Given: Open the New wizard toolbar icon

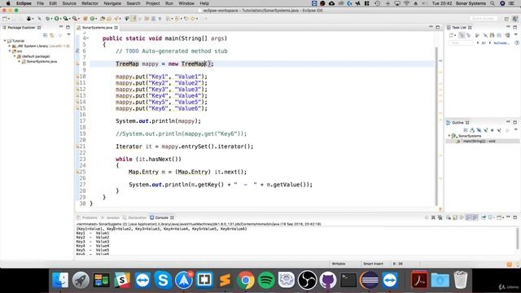Looking at the screenshot, I should 5,19.
